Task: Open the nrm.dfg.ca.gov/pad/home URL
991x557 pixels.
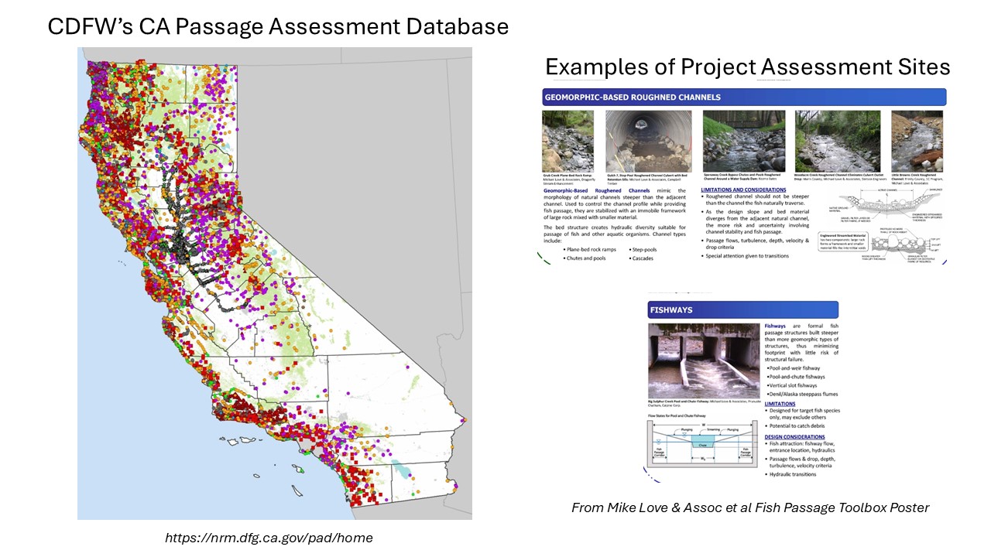Action: click(269, 538)
